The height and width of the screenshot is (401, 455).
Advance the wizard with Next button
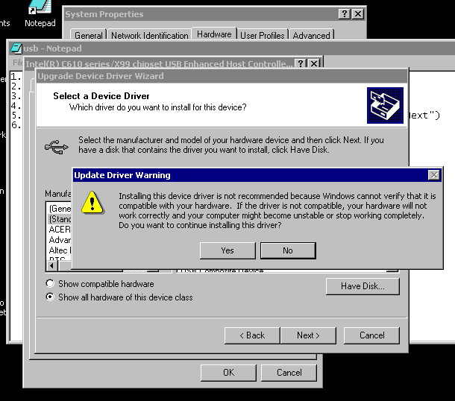click(308, 335)
